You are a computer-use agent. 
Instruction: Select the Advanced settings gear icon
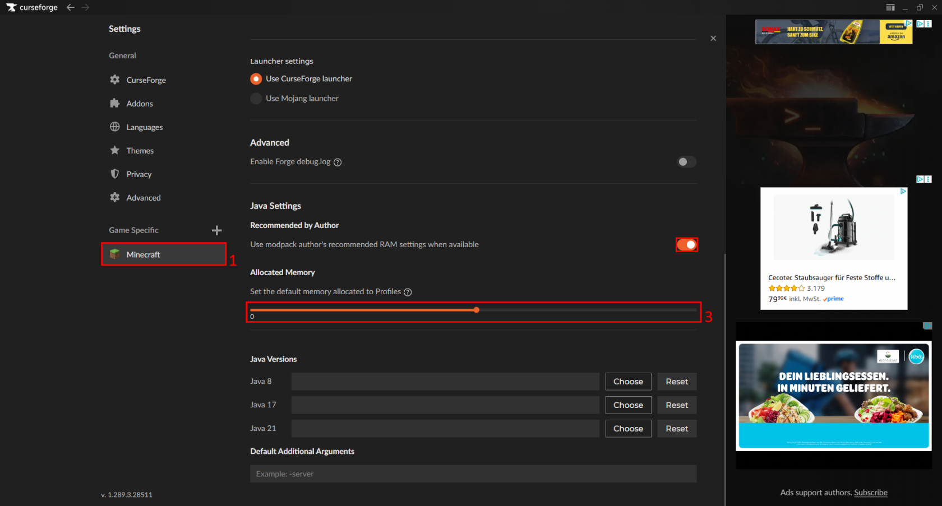click(x=114, y=197)
